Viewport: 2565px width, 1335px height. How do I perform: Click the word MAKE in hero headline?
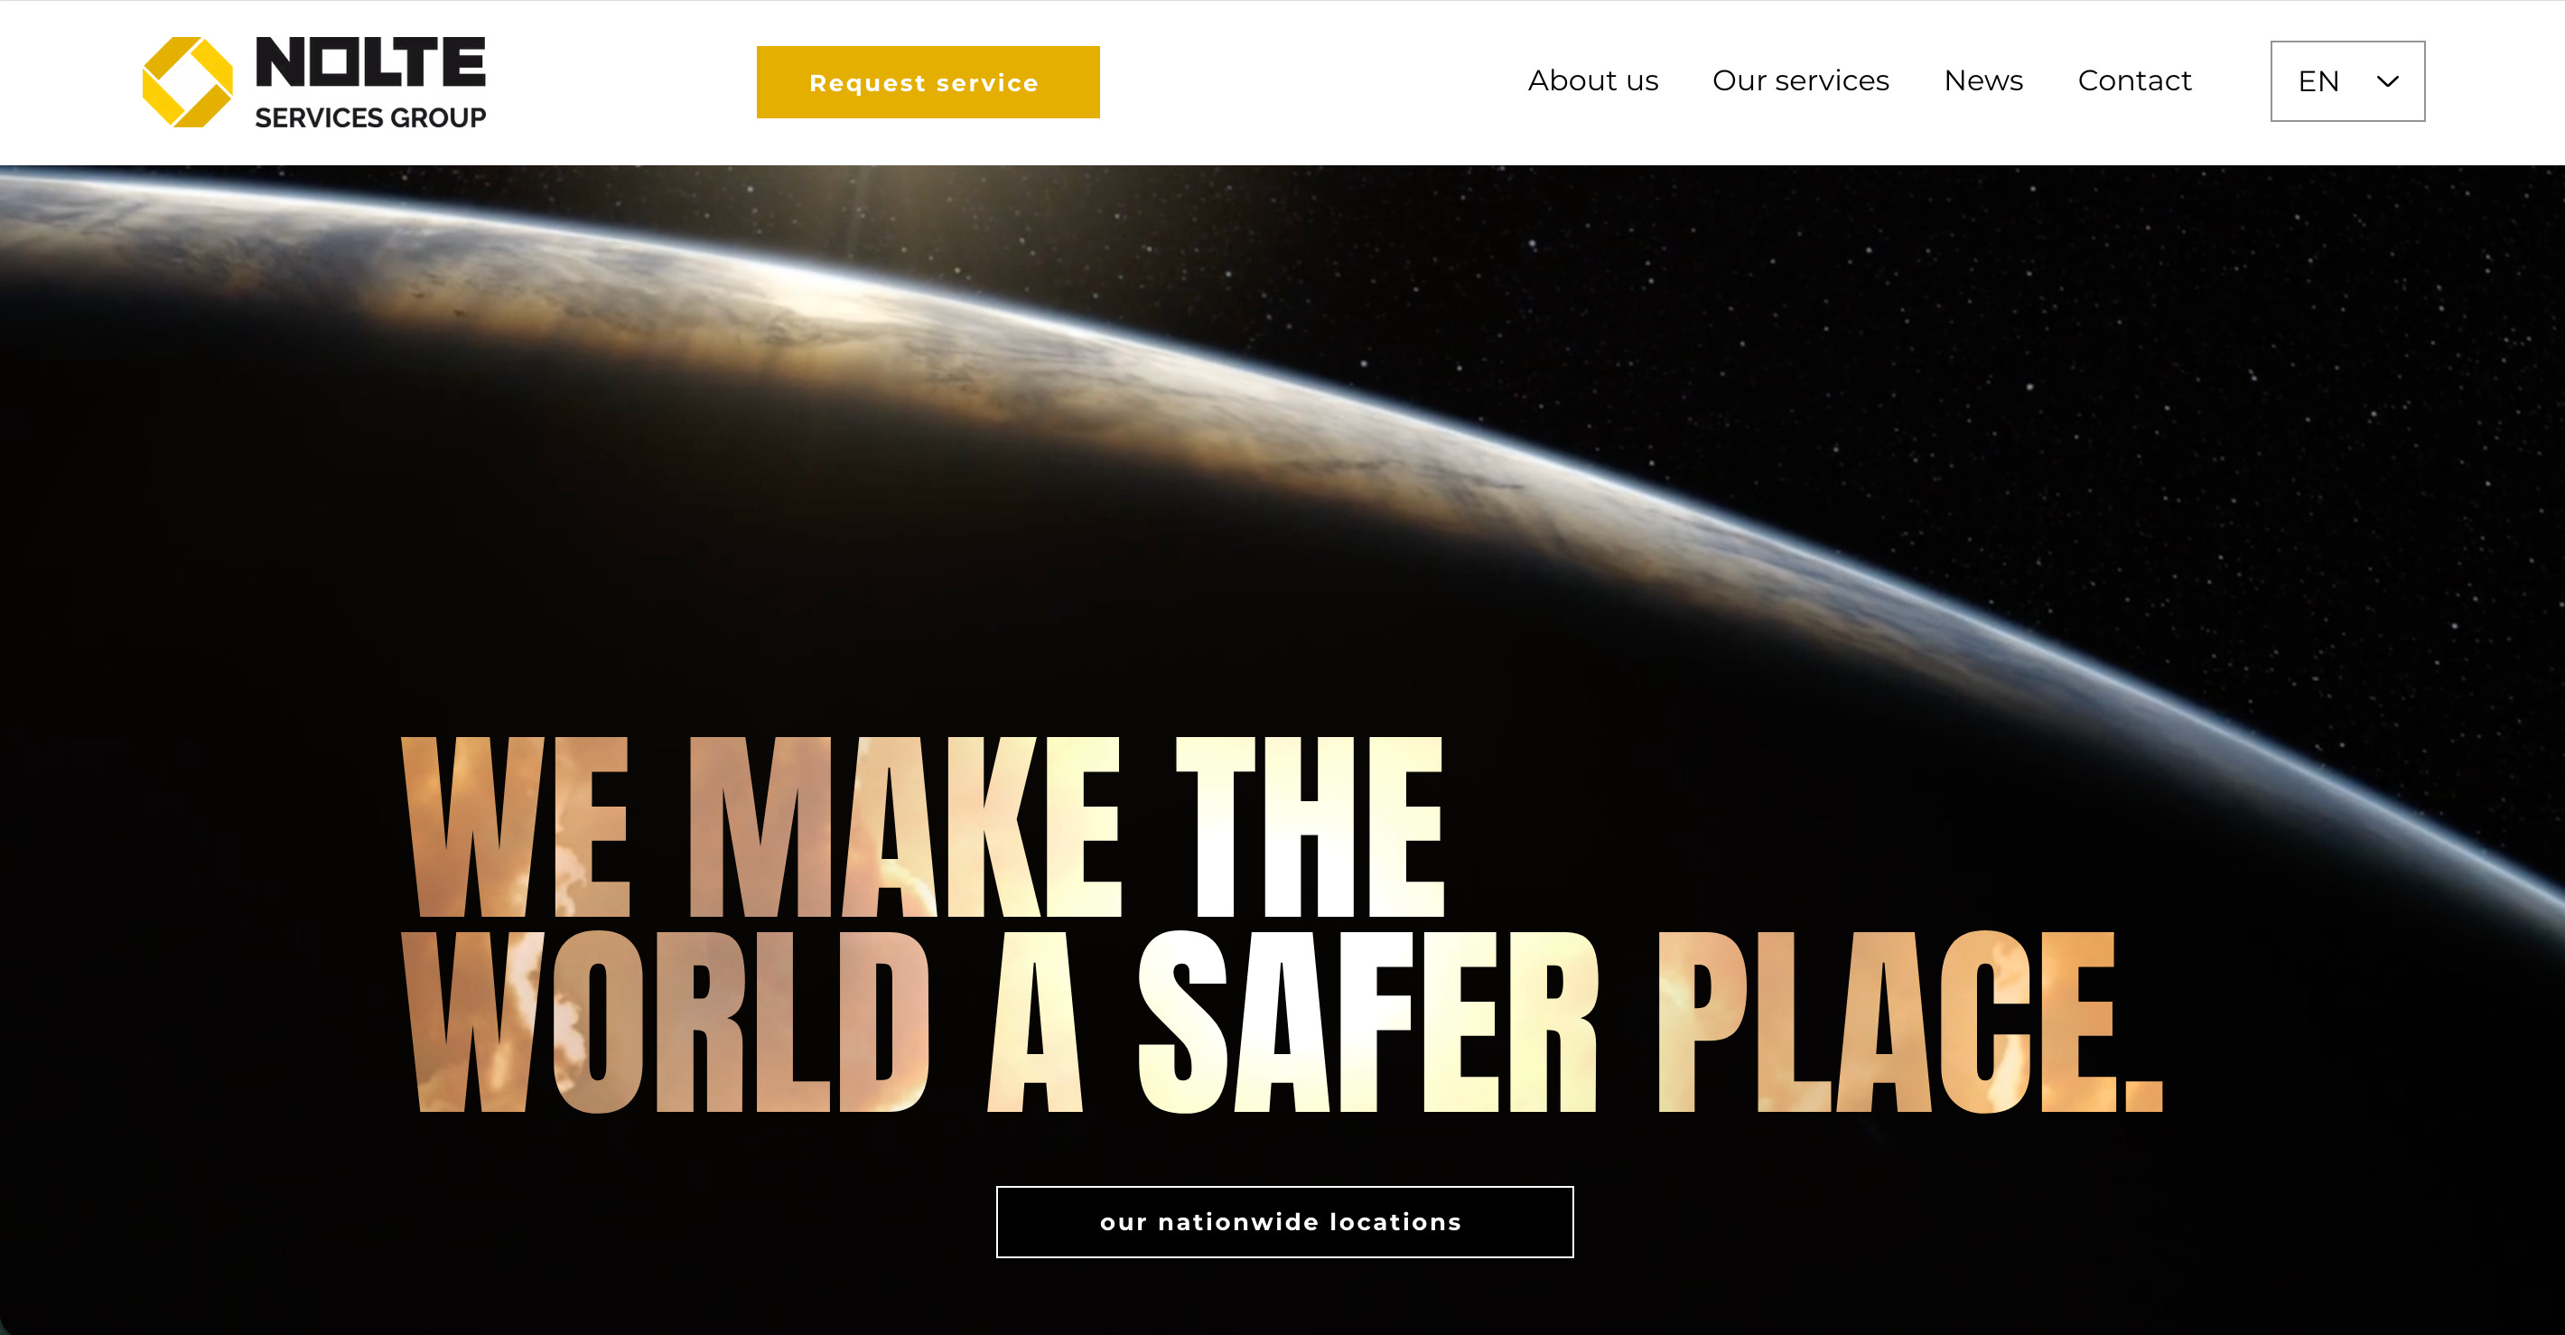pos(905,826)
